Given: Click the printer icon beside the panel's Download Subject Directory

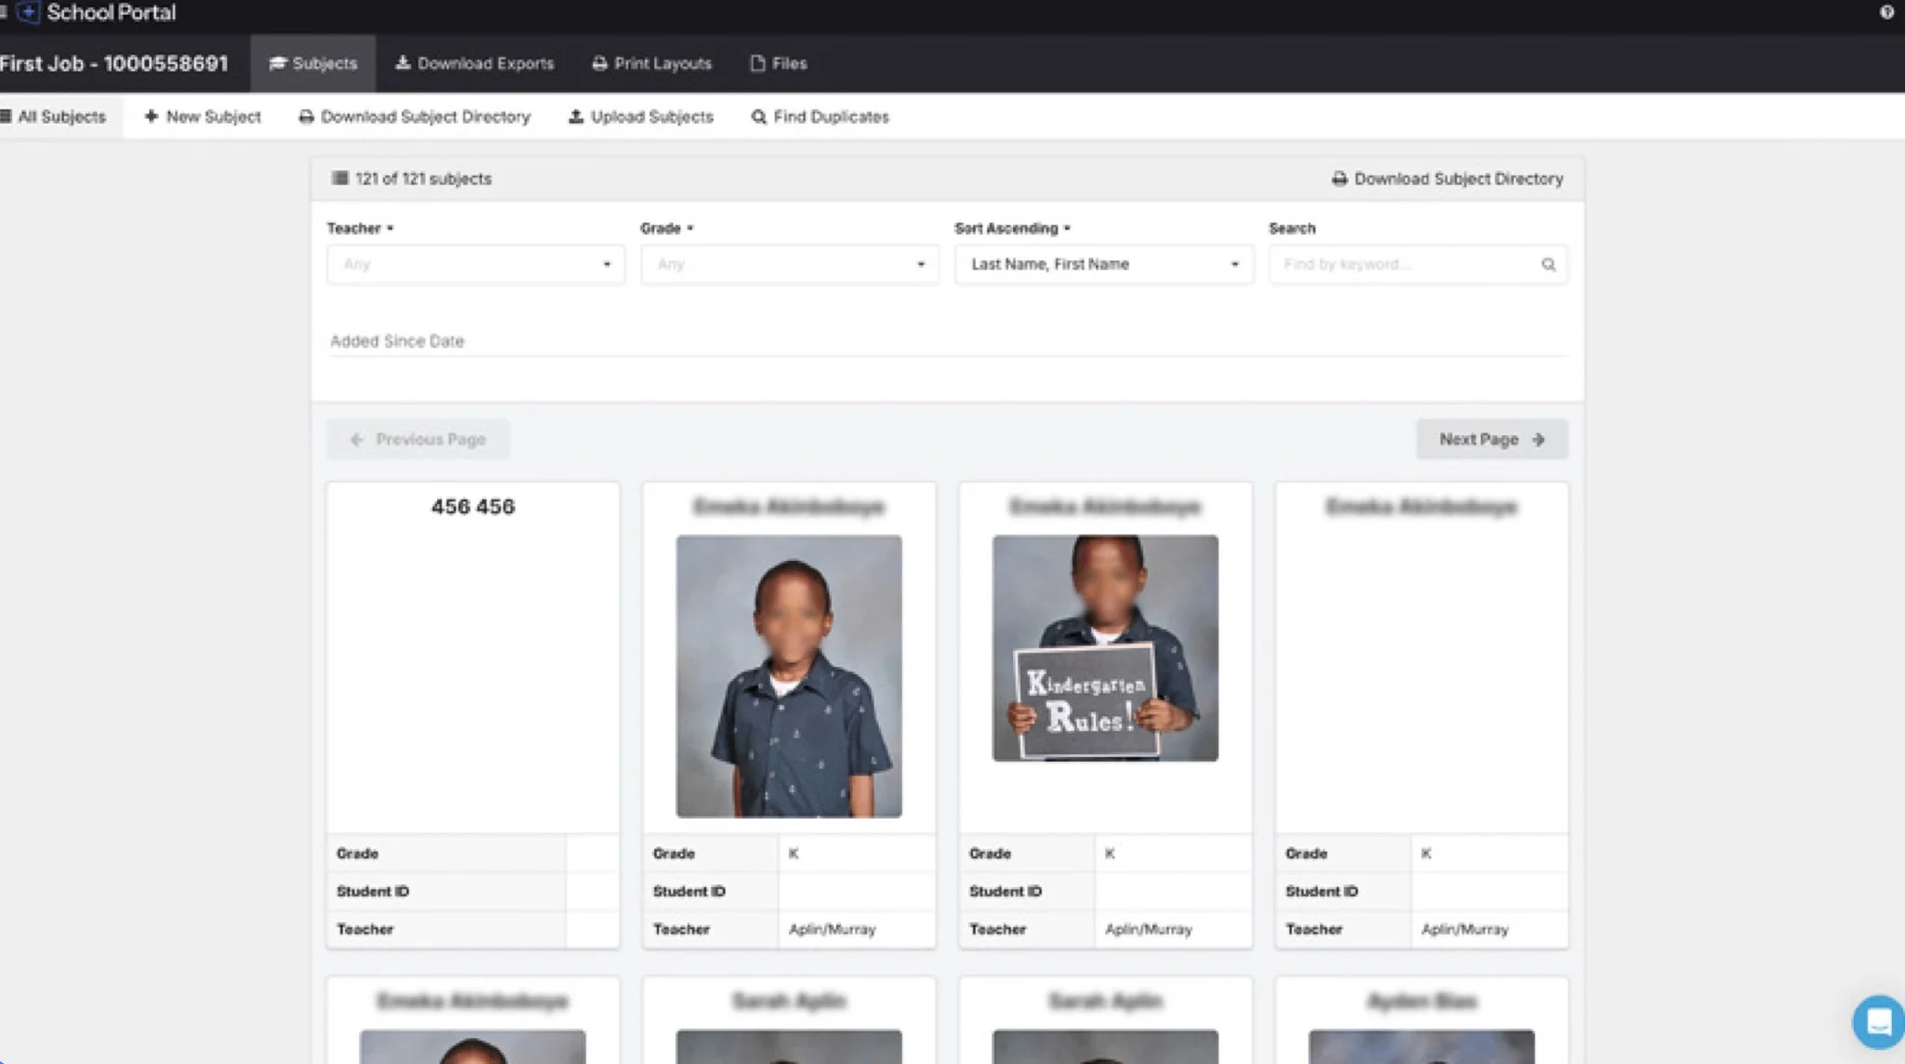Looking at the screenshot, I should pos(1339,179).
